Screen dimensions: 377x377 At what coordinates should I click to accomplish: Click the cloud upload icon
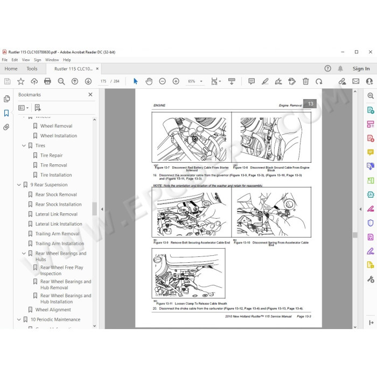pyautogui.click(x=34, y=81)
